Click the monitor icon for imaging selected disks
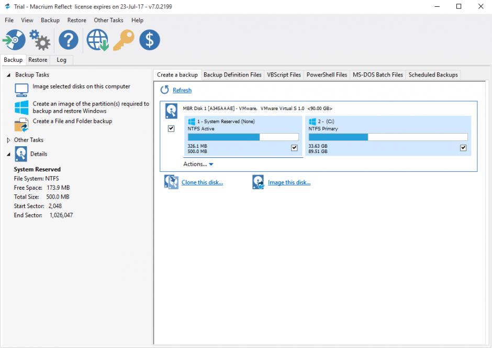This screenshot has height=348, width=492. [x=21, y=90]
